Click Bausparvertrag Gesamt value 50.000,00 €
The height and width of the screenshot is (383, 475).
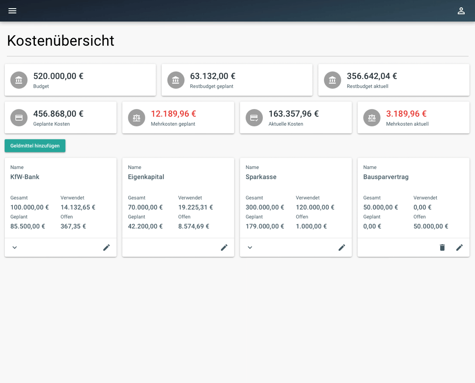coord(380,207)
